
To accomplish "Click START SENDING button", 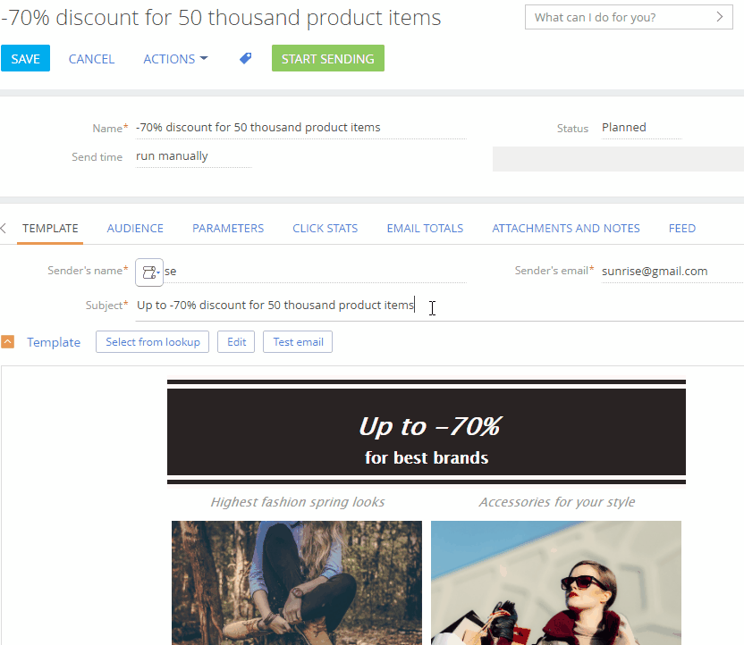I will point(328,58).
